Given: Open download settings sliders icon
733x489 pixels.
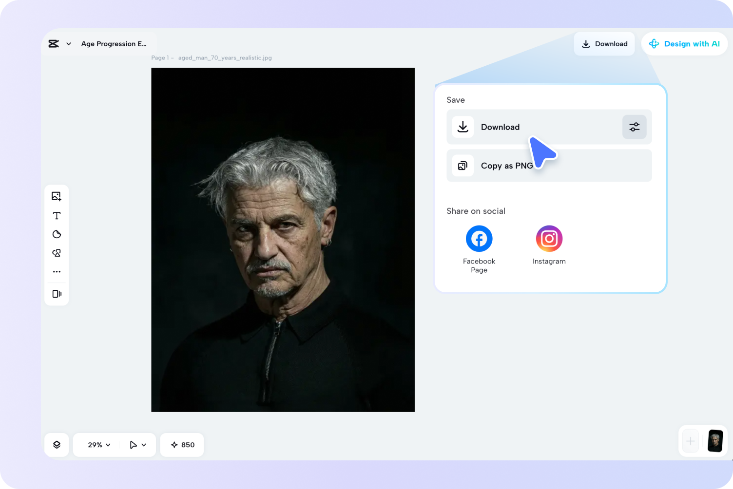Looking at the screenshot, I should (635, 127).
